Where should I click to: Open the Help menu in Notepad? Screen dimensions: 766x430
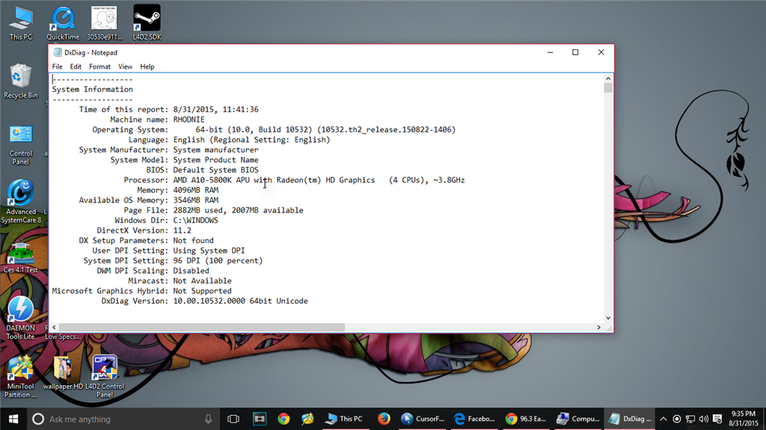click(147, 67)
